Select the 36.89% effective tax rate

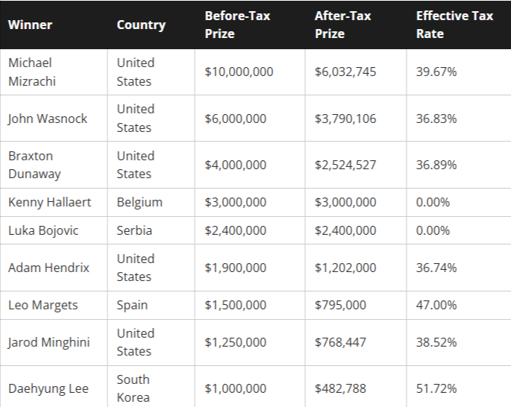[x=436, y=165]
